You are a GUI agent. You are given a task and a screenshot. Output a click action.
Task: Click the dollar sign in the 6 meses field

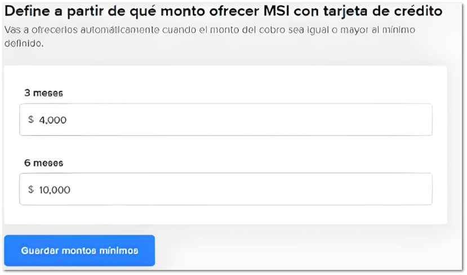click(x=31, y=189)
